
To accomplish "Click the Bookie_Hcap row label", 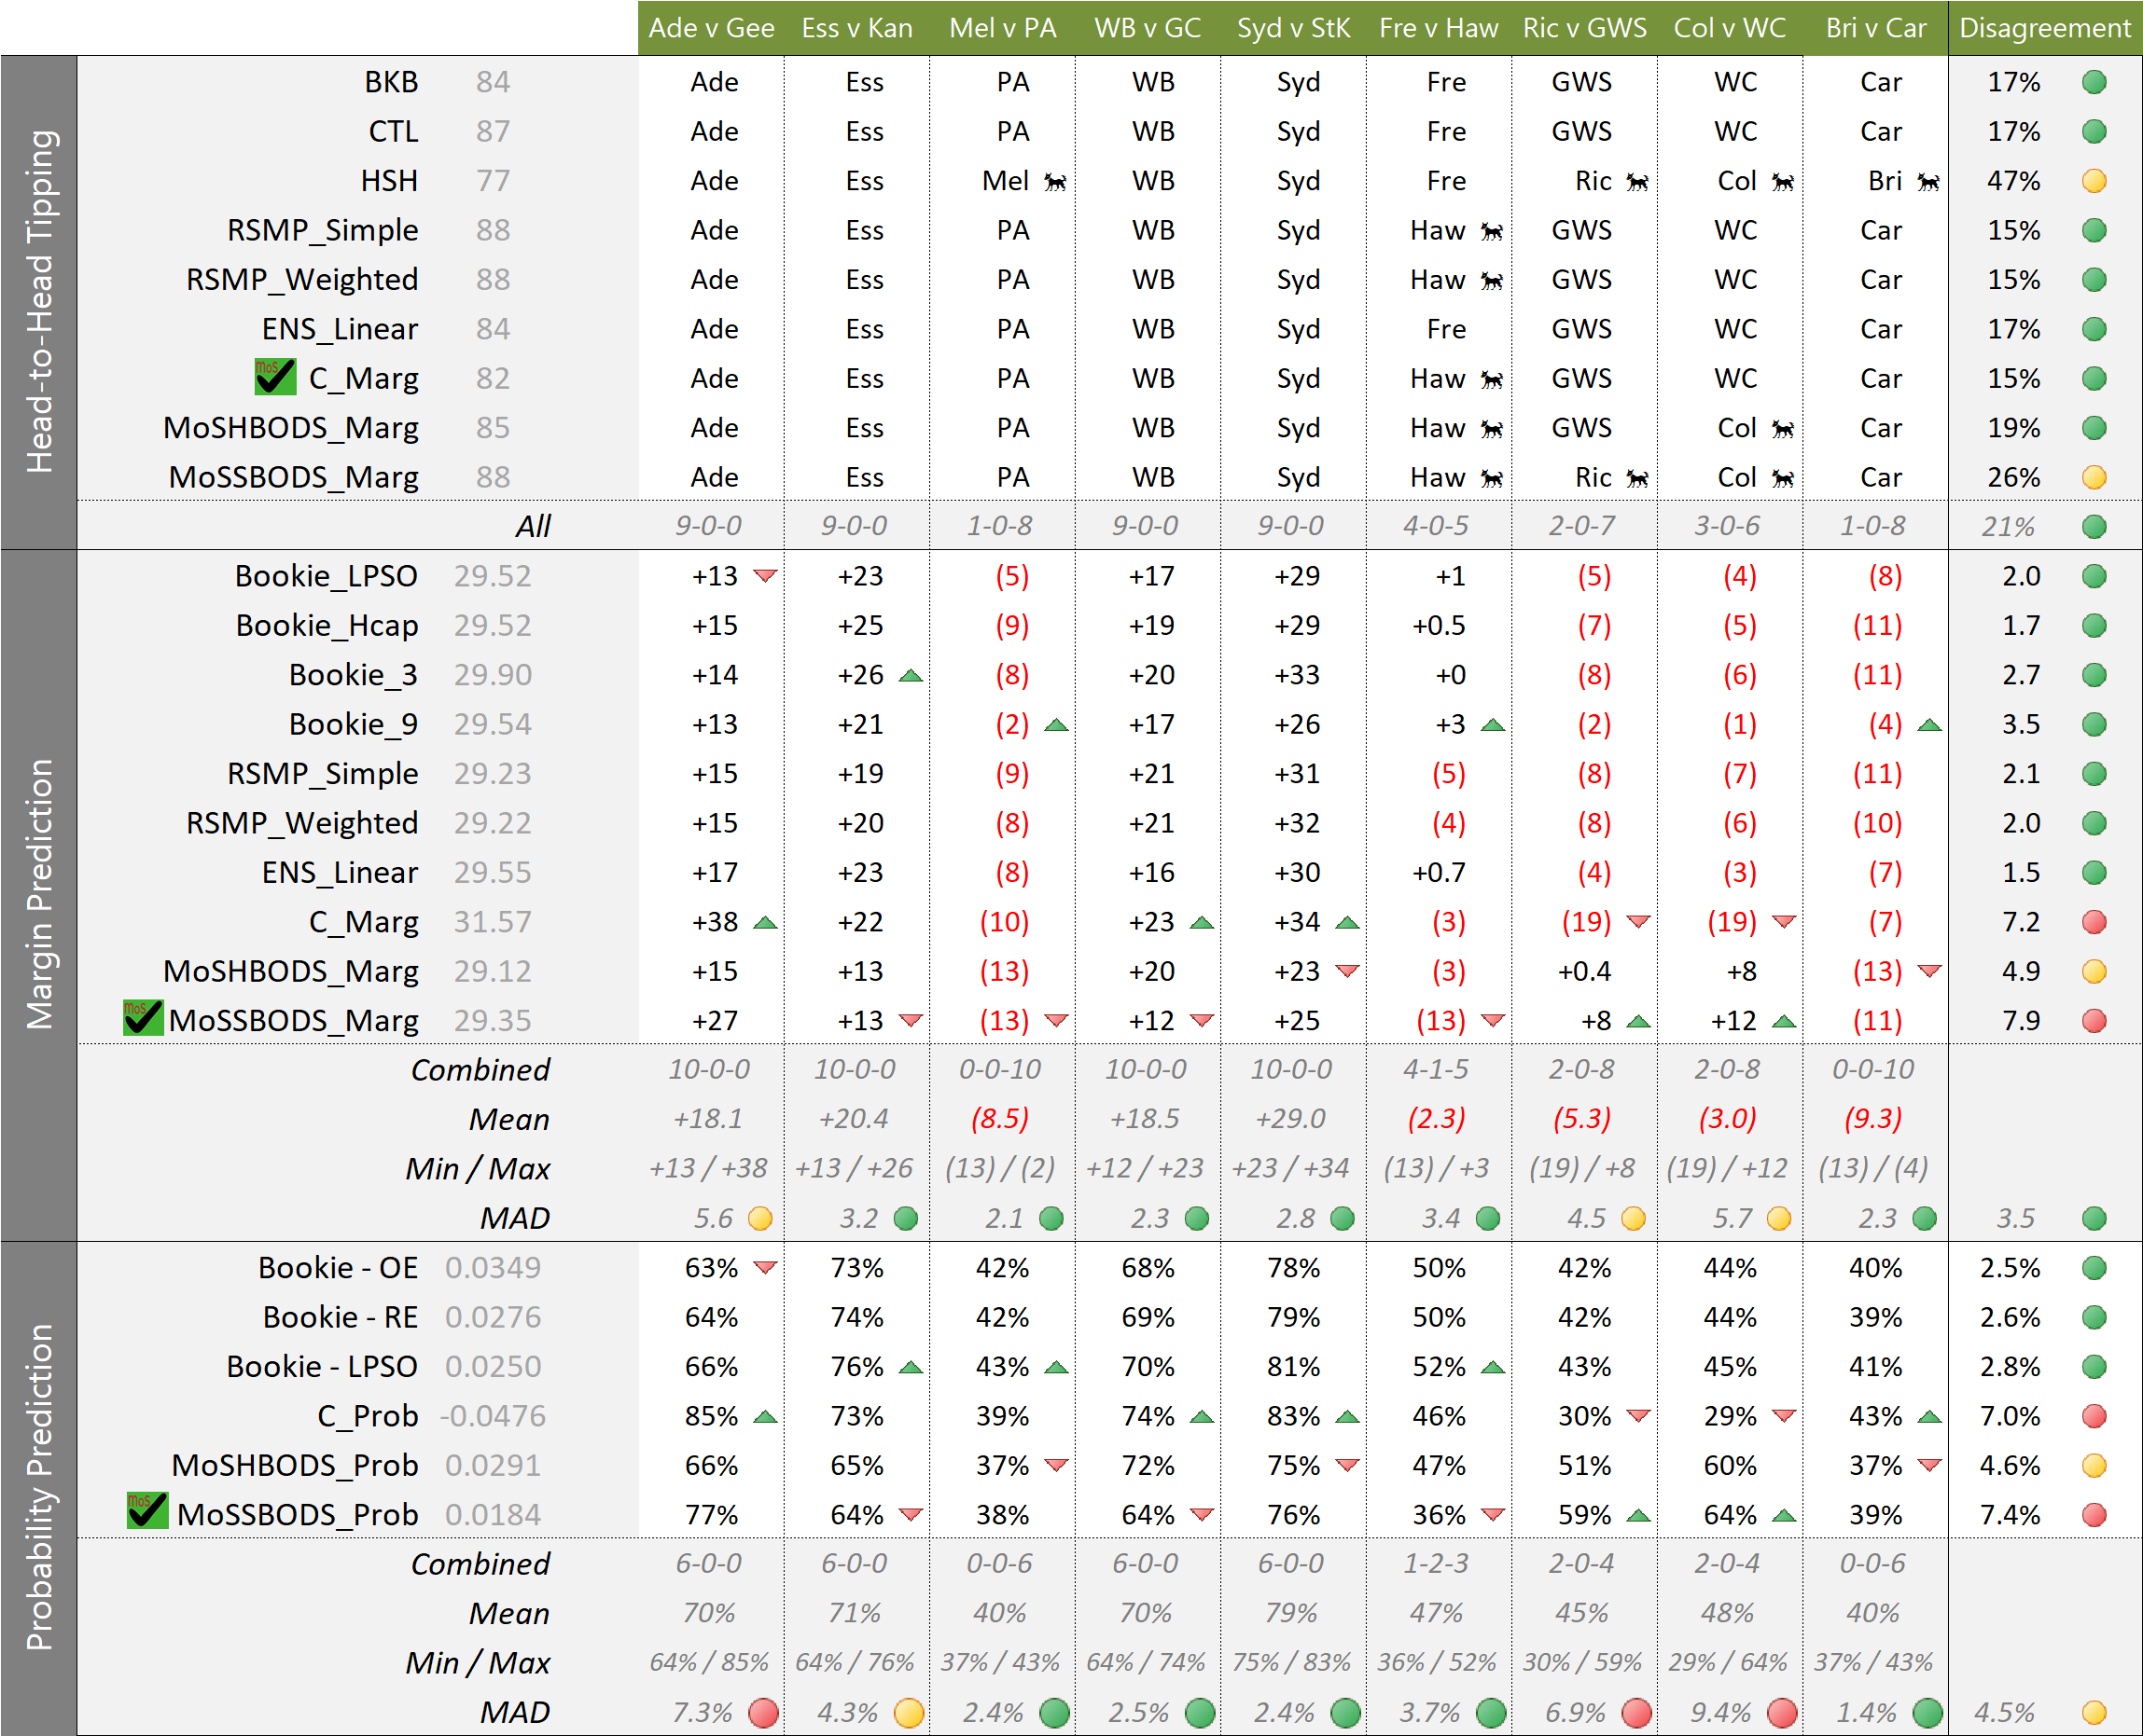I will coord(327,626).
